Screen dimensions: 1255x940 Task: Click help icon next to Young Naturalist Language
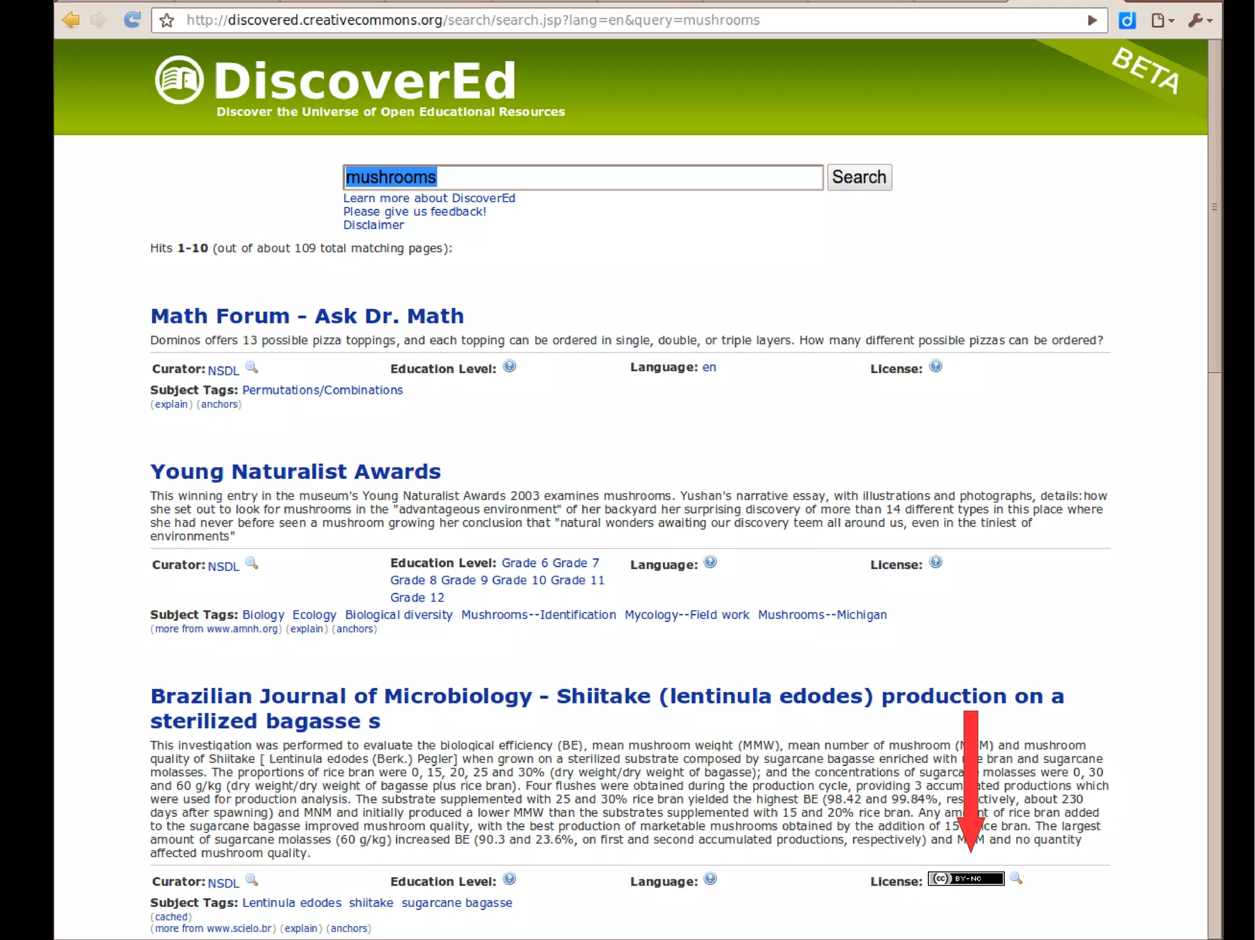(710, 562)
